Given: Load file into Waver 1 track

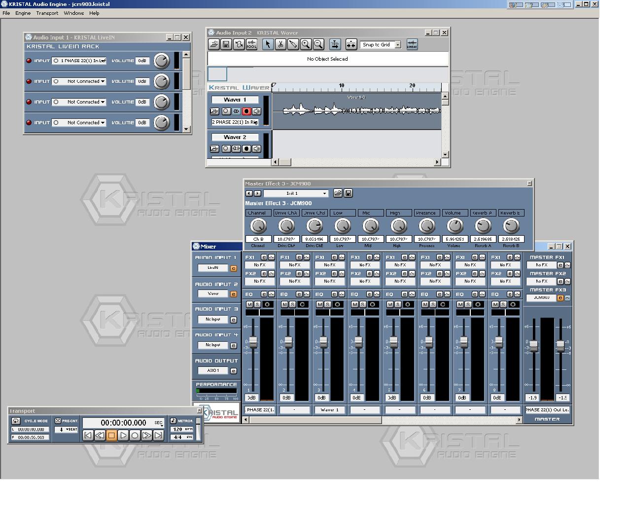Looking at the screenshot, I should pyautogui.click(x=214, y=111).
